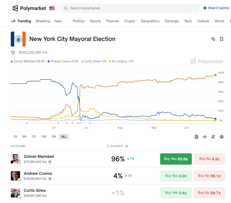Go to the Crypto category tab
This screenshot has width=231, height=203.
click(130, 21)
